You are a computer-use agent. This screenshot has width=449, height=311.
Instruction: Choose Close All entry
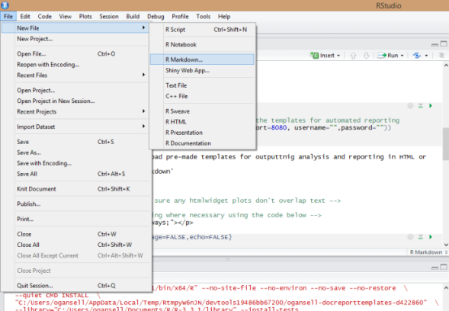point(75,245)
